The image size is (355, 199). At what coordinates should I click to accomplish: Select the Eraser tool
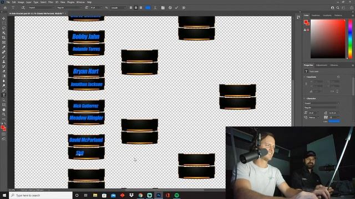[x=4, y=71]
